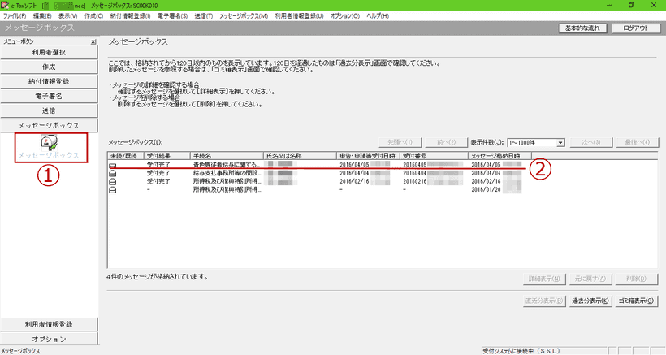
Task: Click the 次へ(3) paging button
Action: [x=591, y=143]
